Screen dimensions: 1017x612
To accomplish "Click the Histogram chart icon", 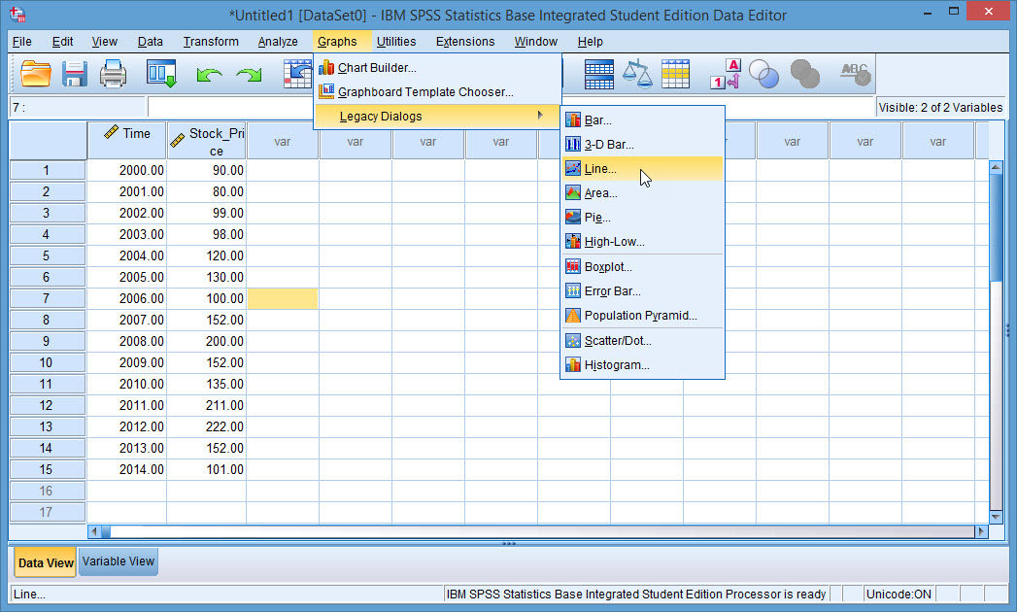I will [x=573, y=364].
